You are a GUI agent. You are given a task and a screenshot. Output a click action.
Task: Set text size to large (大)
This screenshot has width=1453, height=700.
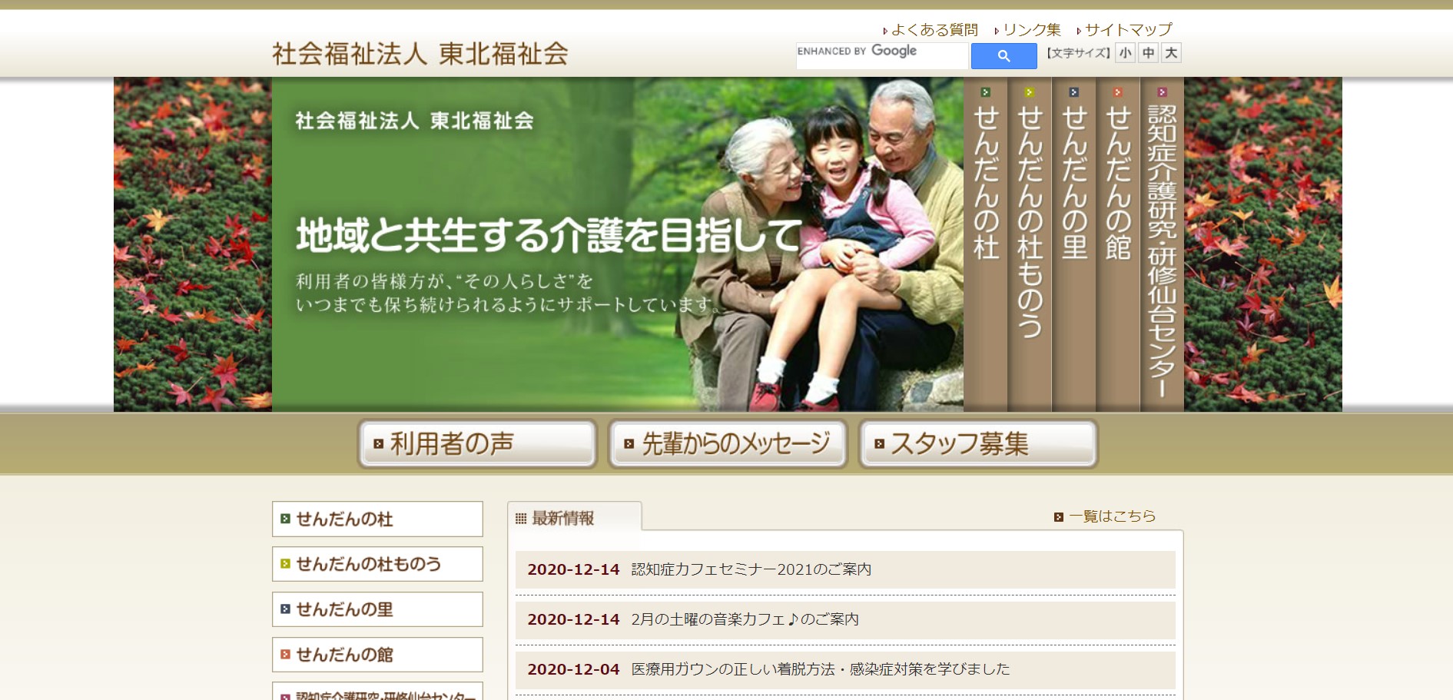(x=1171, y=53)
